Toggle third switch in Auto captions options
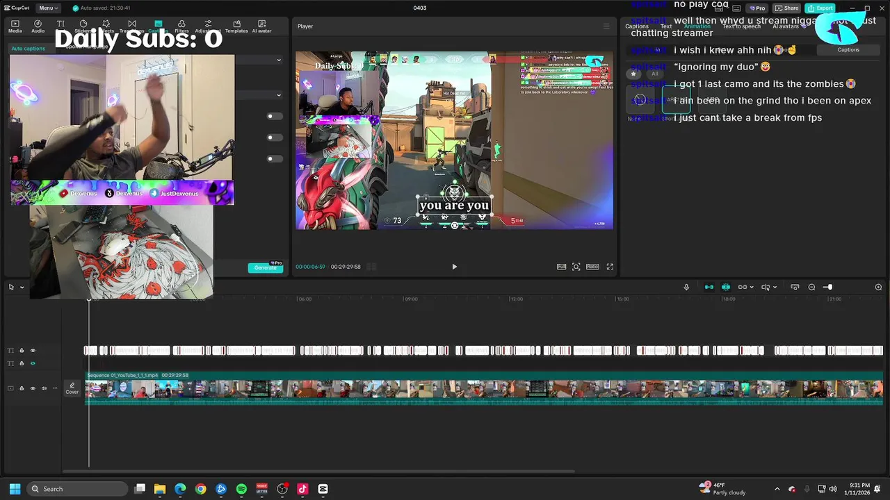The width and height of the screenshot is (890, 500). (x=275, y=158)
